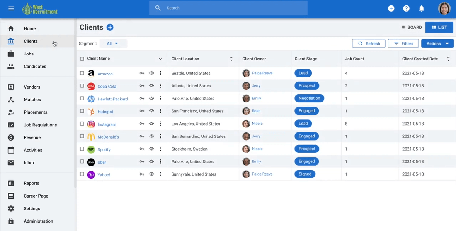Sort by Client Created Date arrows
456x231 pixels.
448,59
